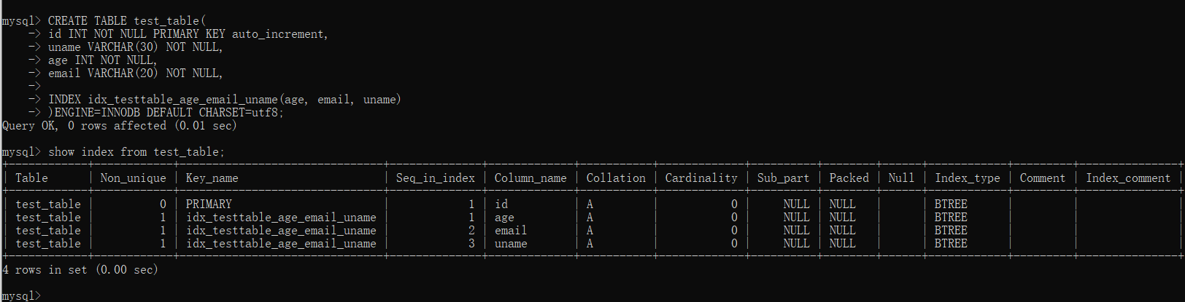Image resolution: width=1185 pixels, height=302 pixels.
Task: Click the 'age' column name cell
Action: [504, 218]
